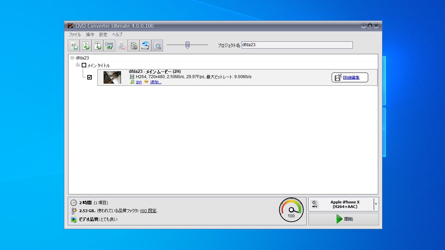Click the add subtitle (T) toolbar icon
This screenshot has height=250, width=445.
pos(97,45)
